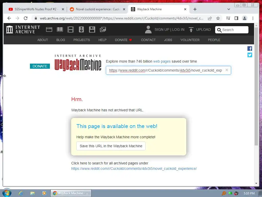The image size is (262, 197).
Task: Open the media player taskbar icon
Action: 44,193
